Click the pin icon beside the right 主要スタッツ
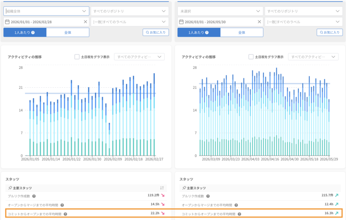 [184, 188]
